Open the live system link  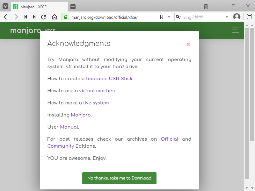(x=96, y=103)
